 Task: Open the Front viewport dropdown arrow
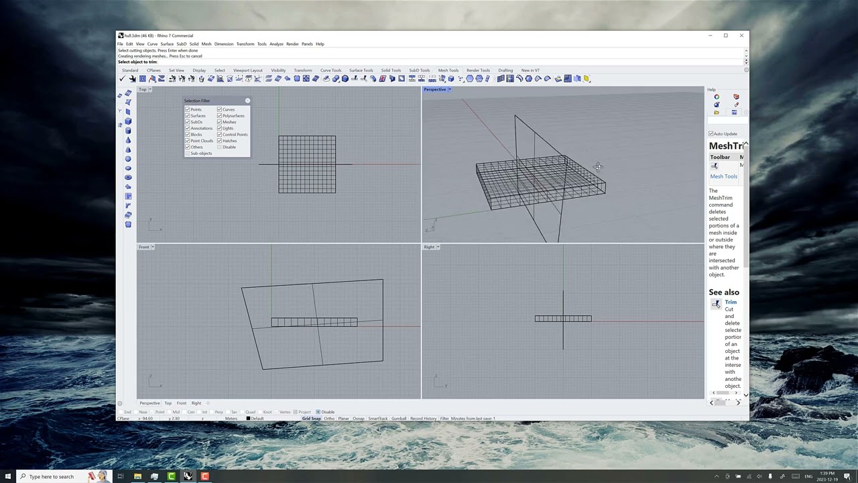(153, 247)
